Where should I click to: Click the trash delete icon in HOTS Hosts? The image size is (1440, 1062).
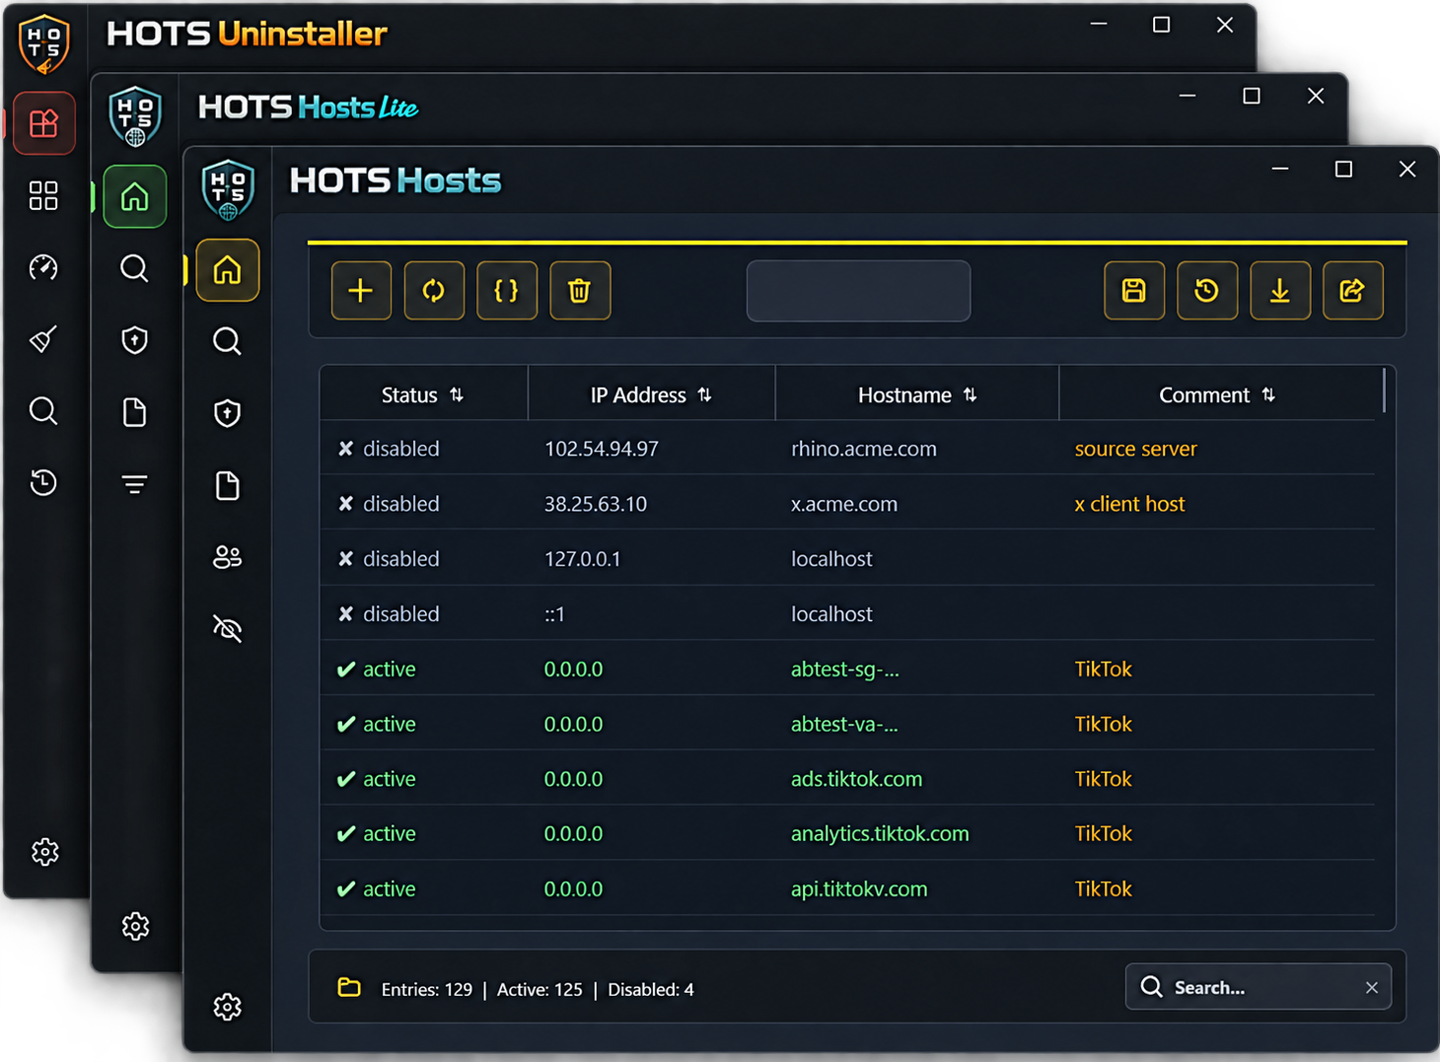[580, 291]
